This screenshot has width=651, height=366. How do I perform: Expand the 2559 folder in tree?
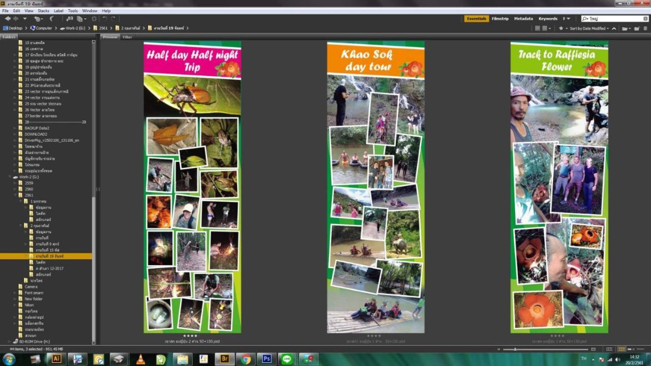[15, 183]
